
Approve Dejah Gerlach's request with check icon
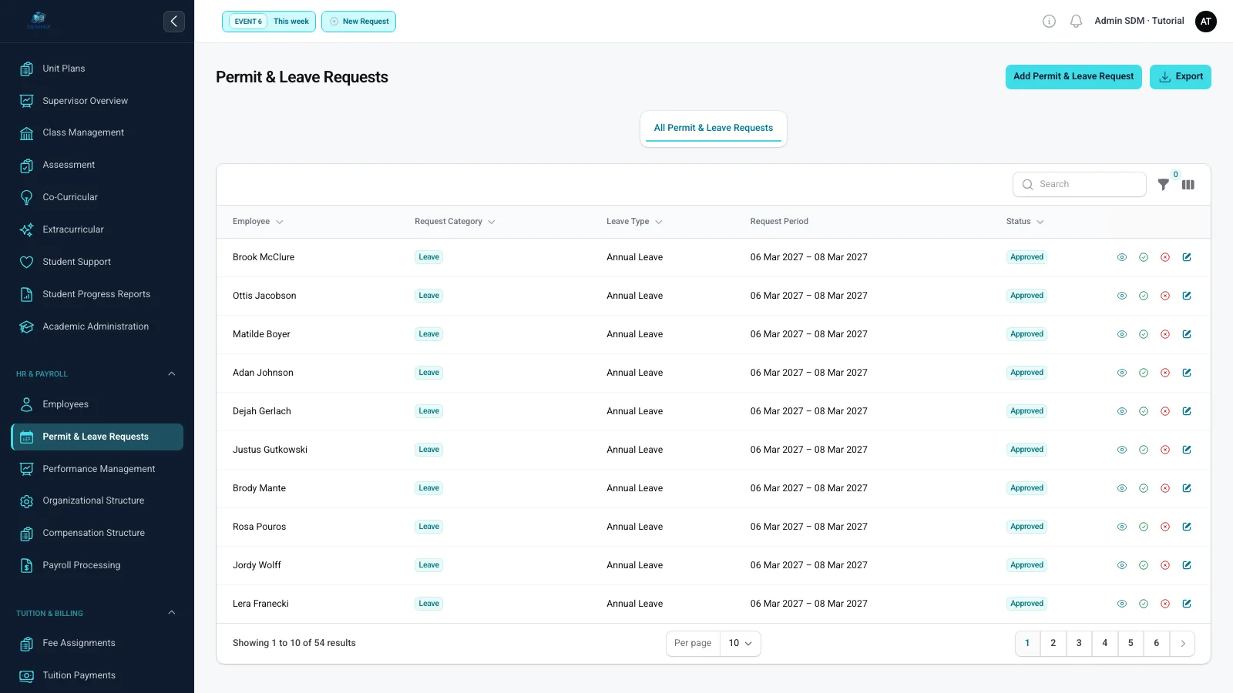coord(1144,411)
